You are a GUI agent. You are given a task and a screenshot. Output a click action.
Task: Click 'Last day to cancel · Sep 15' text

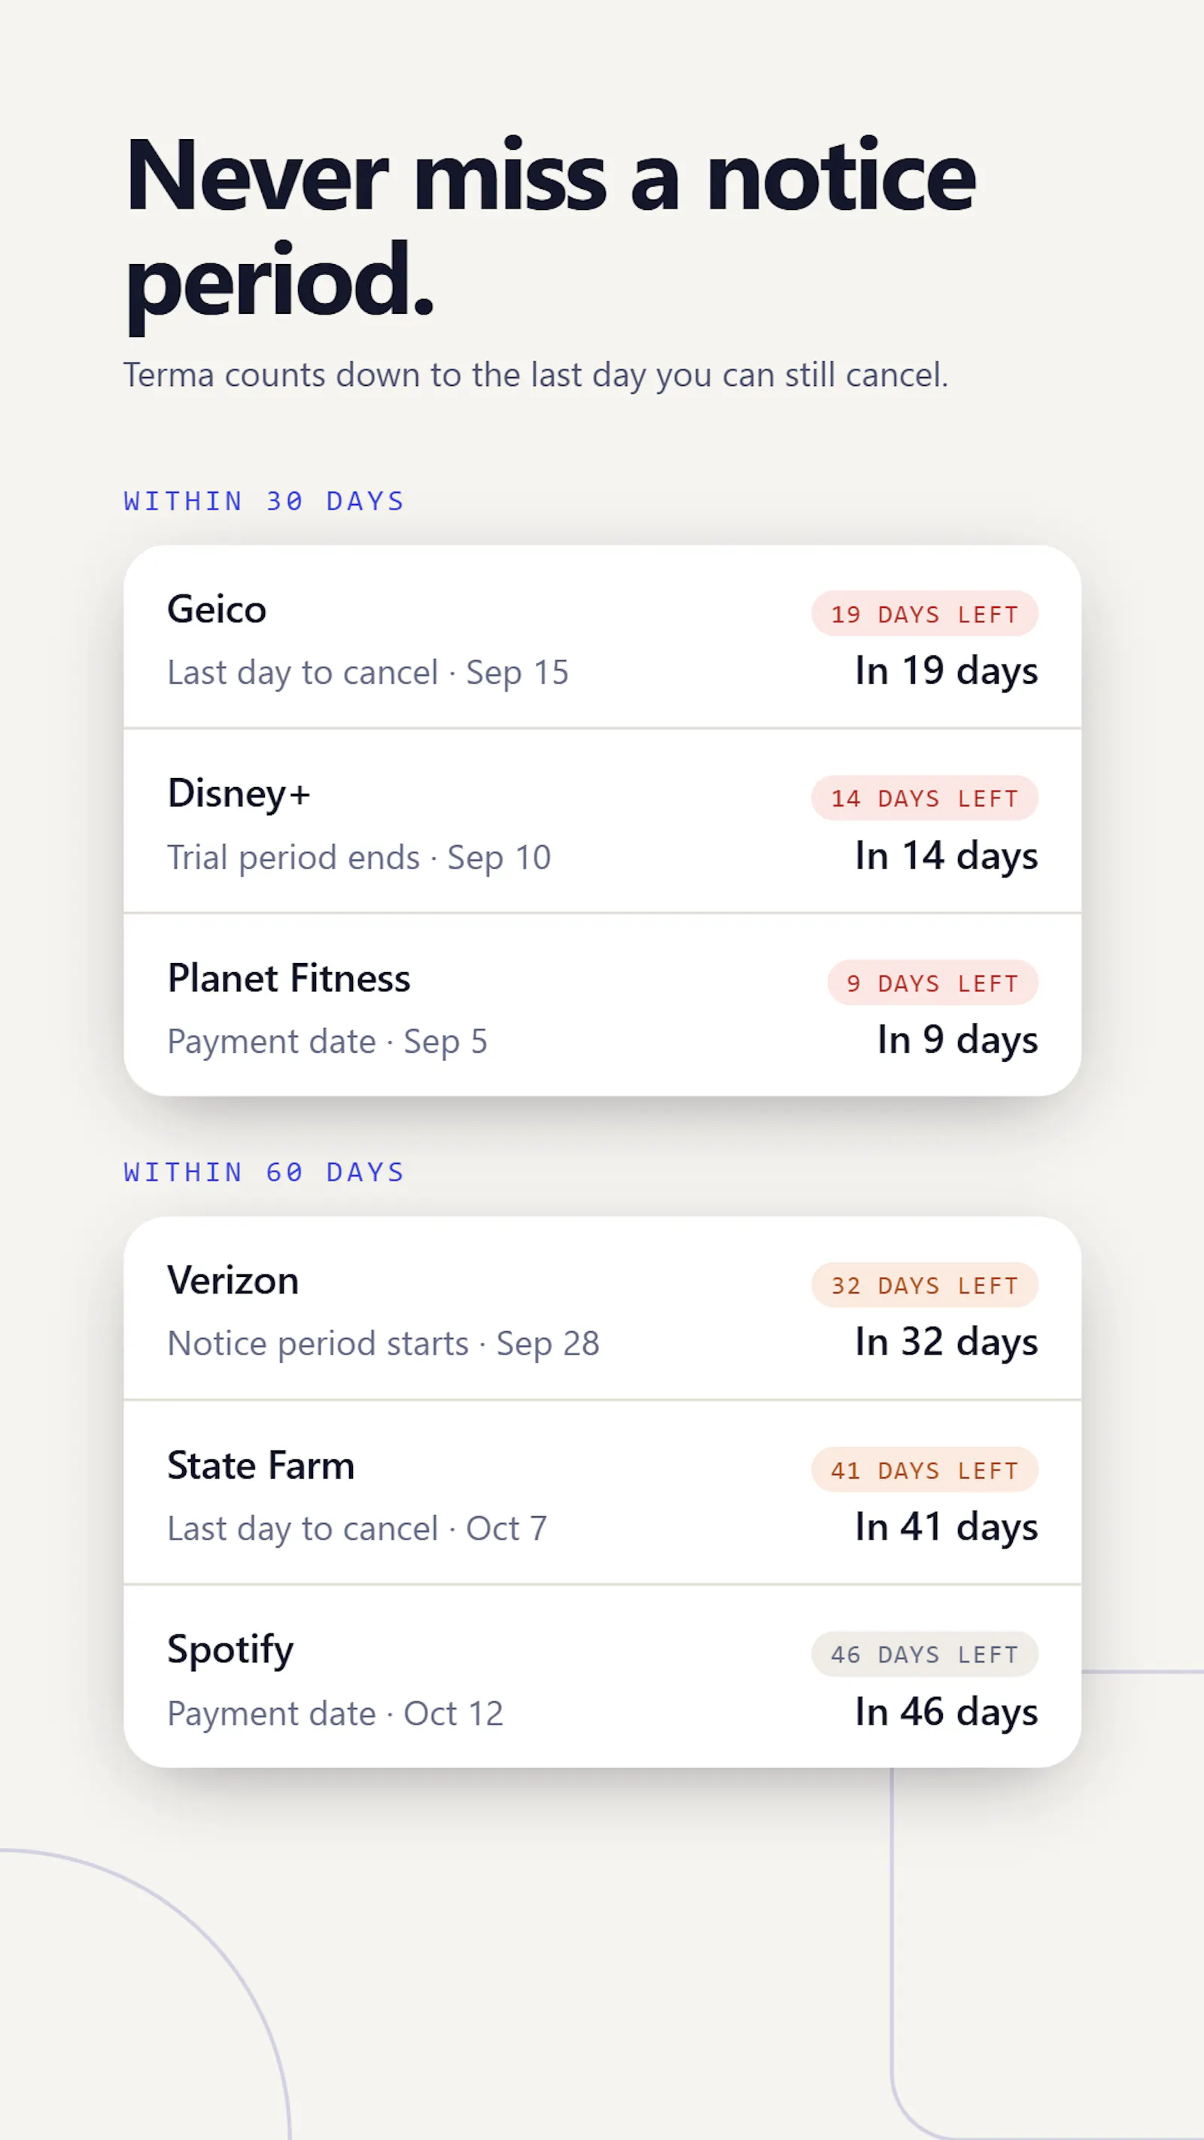click(x=368, y=673)
